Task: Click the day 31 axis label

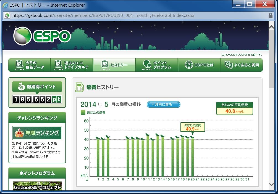Action: click(247, 179)
